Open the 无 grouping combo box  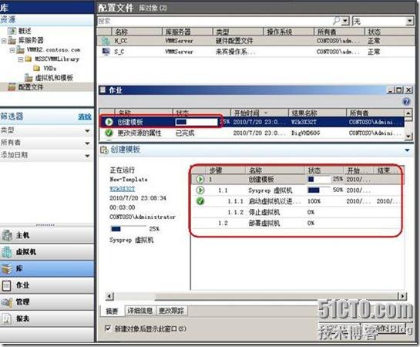click(x=383, y=21)
